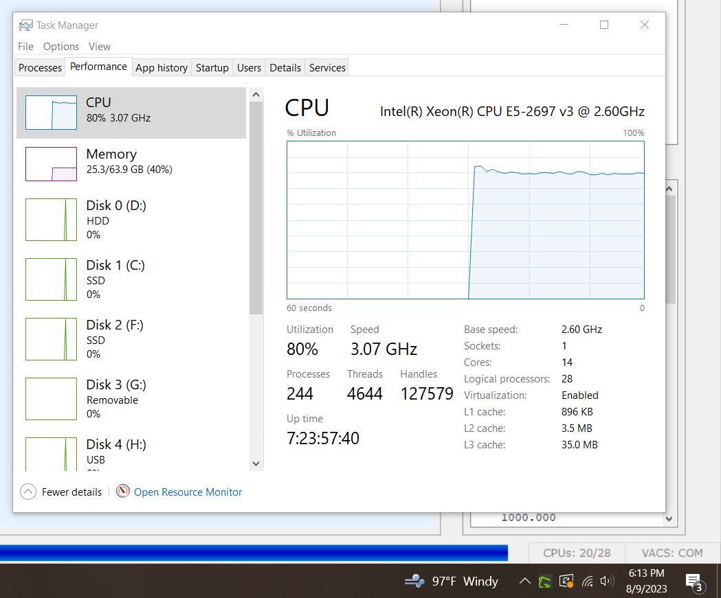Open the File menu
The image size is (721, 598).
pyautogui.click(x=25, y=47)
